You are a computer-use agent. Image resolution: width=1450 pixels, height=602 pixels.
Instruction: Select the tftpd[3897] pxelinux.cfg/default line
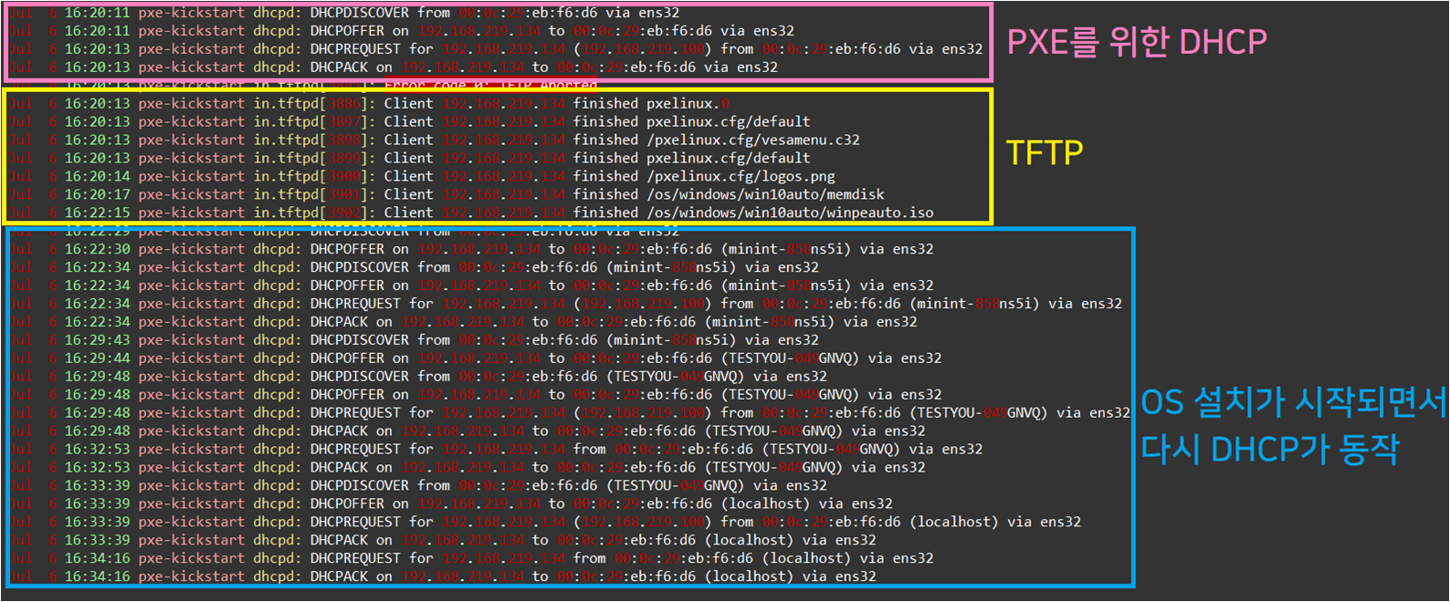tap(410, 122)
